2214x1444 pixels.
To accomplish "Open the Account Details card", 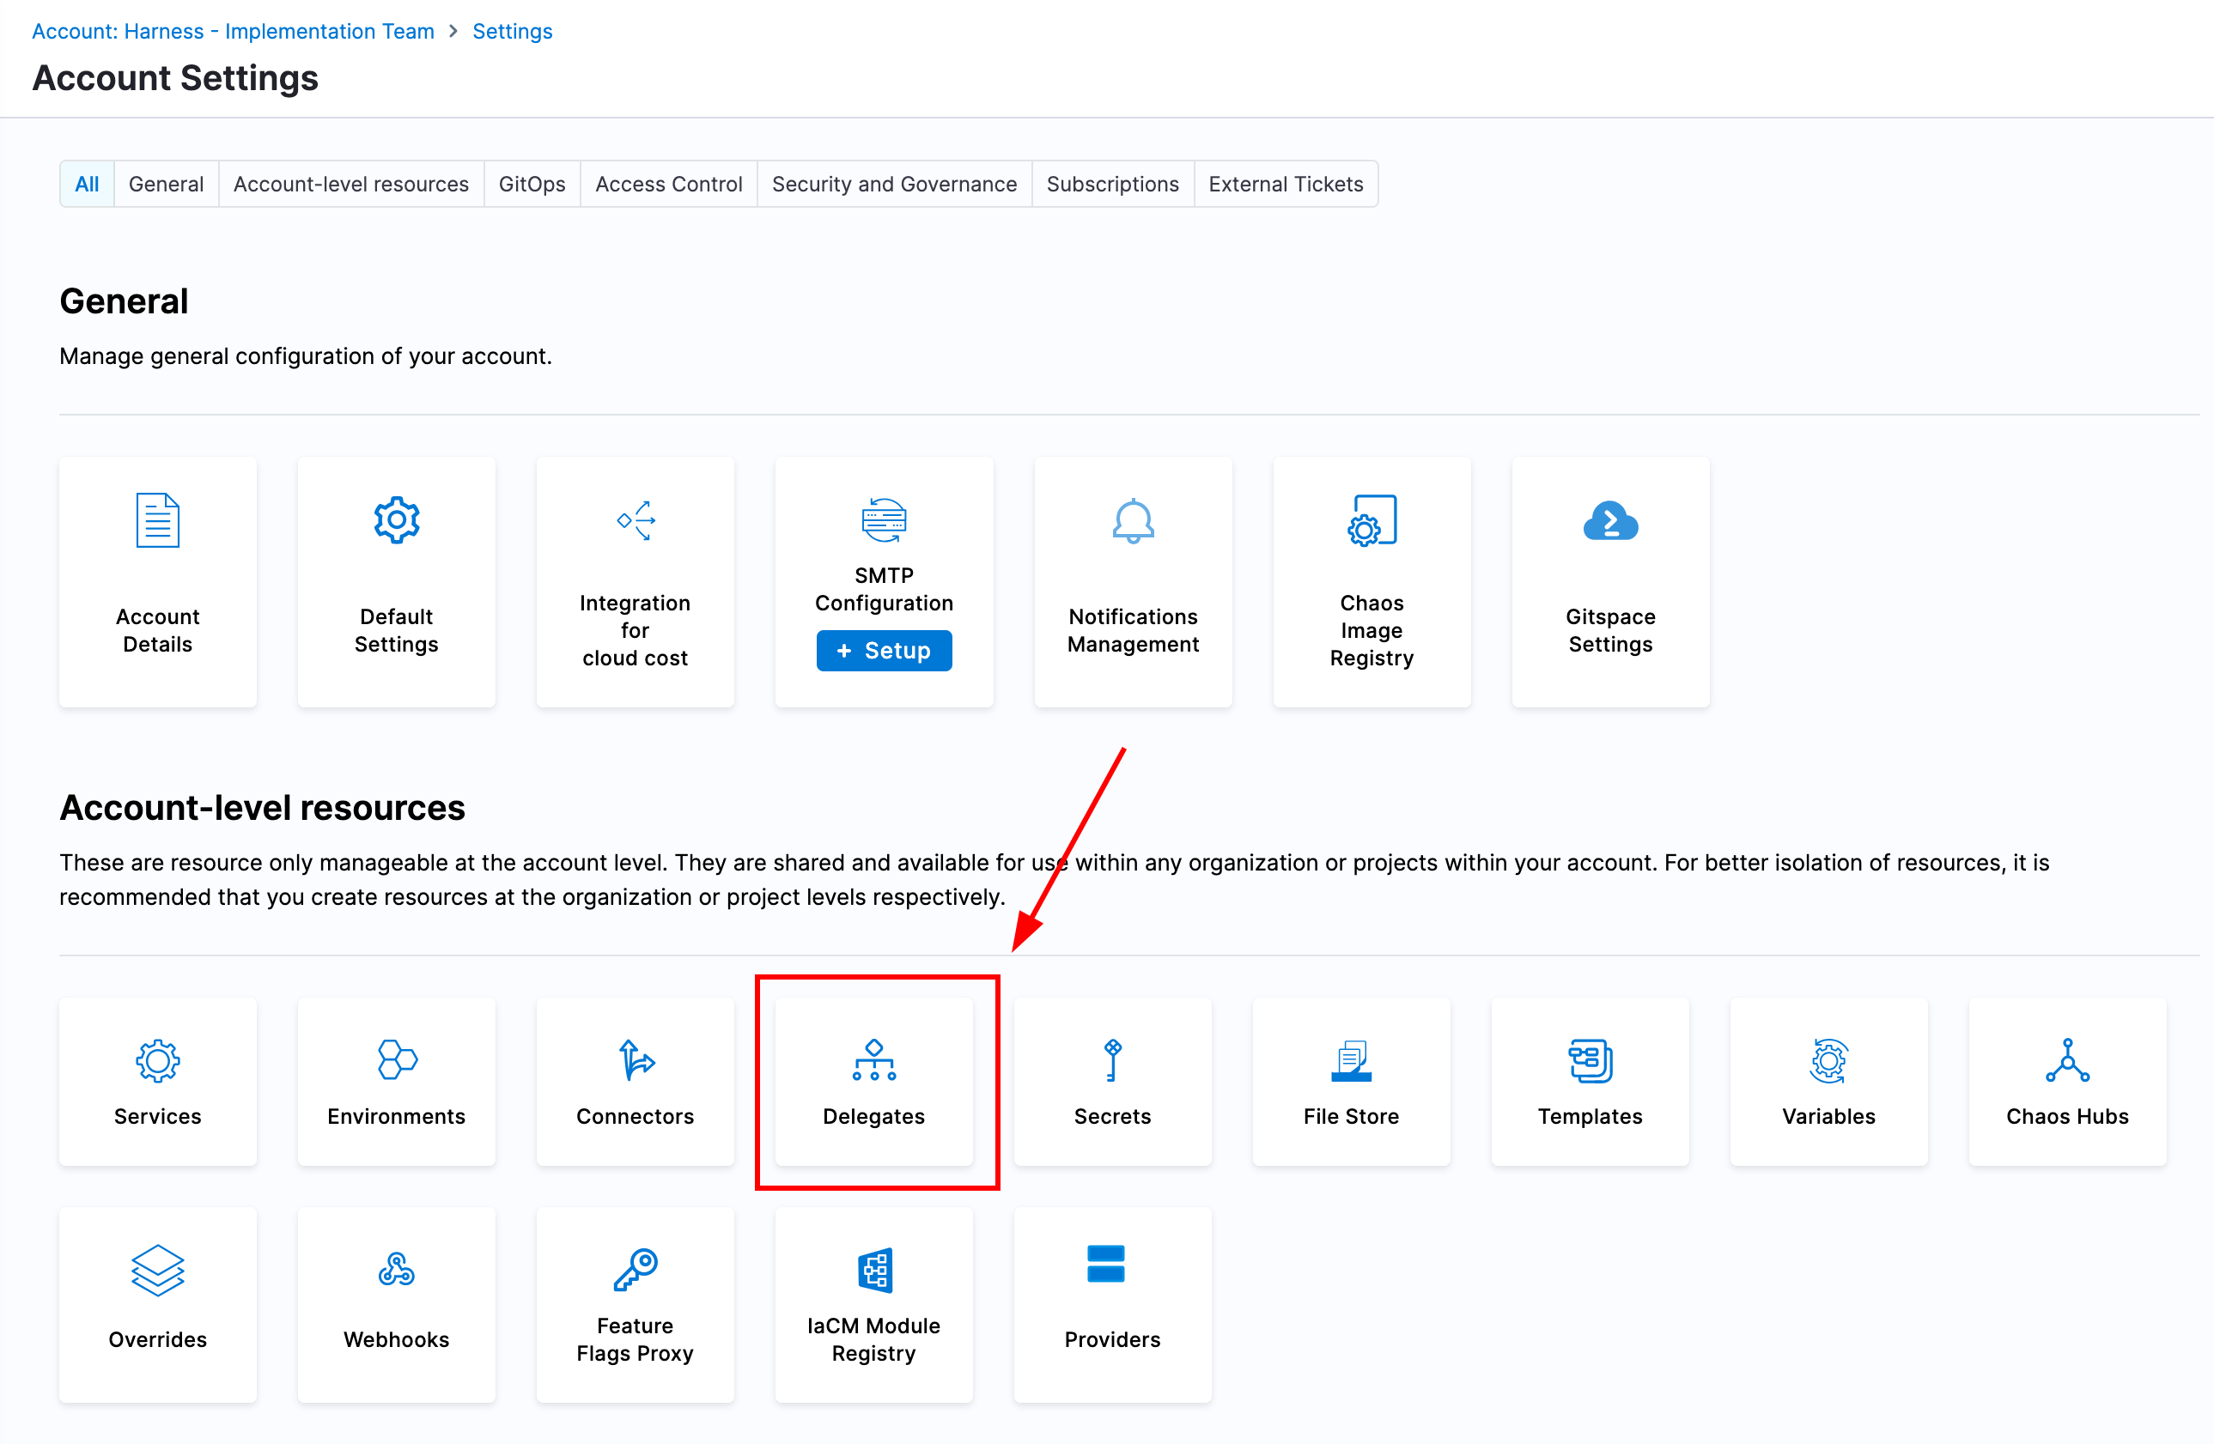I will click(158, 582).
